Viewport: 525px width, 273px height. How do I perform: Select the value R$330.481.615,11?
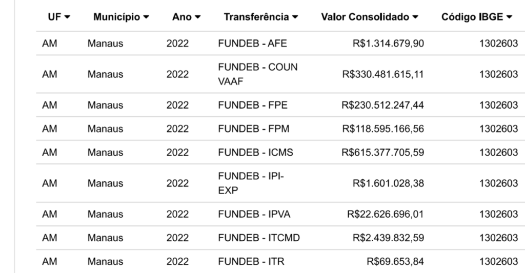pos(382,74)
